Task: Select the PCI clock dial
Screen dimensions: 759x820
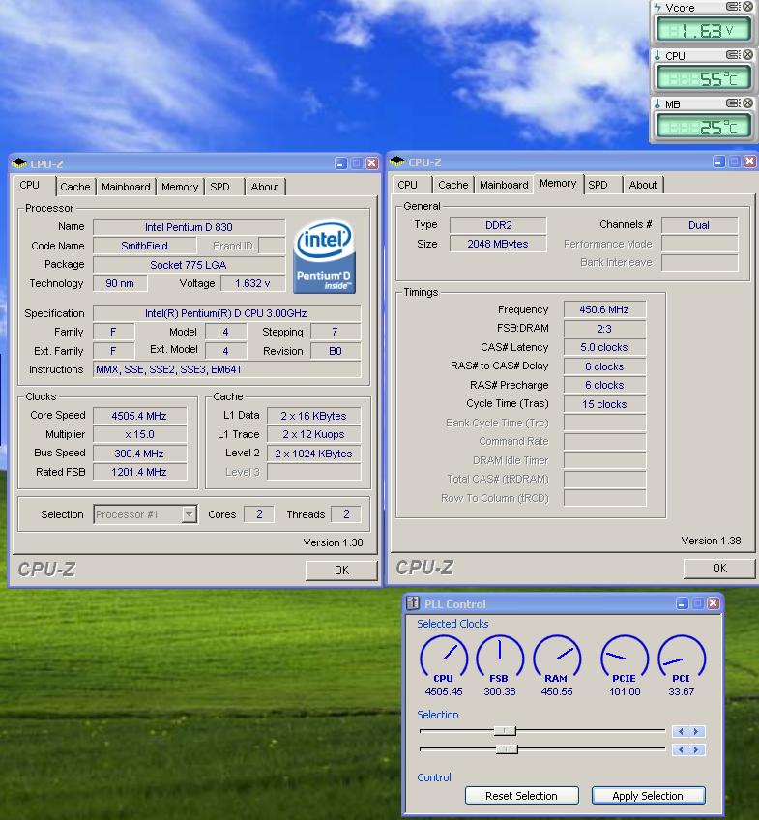Action: (681, 658)
